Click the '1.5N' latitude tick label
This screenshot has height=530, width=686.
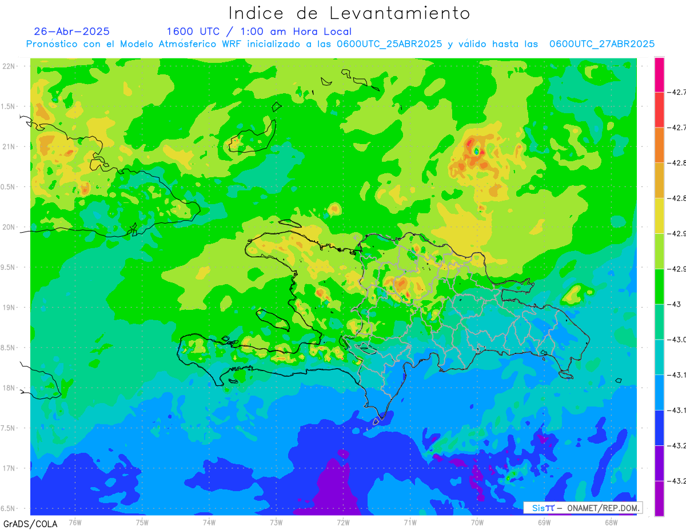pyautogui.click(x=9, y=106)
